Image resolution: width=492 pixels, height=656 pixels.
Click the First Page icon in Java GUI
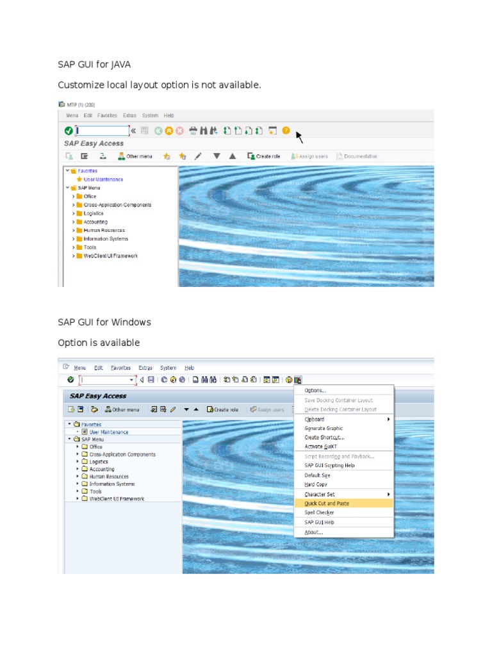[x=227, y=131]
